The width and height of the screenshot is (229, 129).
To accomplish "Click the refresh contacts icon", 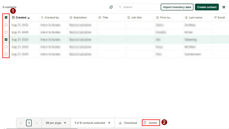I will pos(111,7).
